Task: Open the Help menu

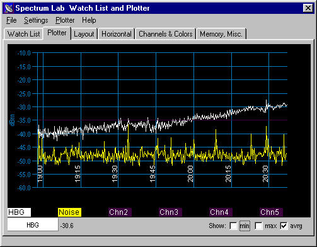Action: coord(89,20)
